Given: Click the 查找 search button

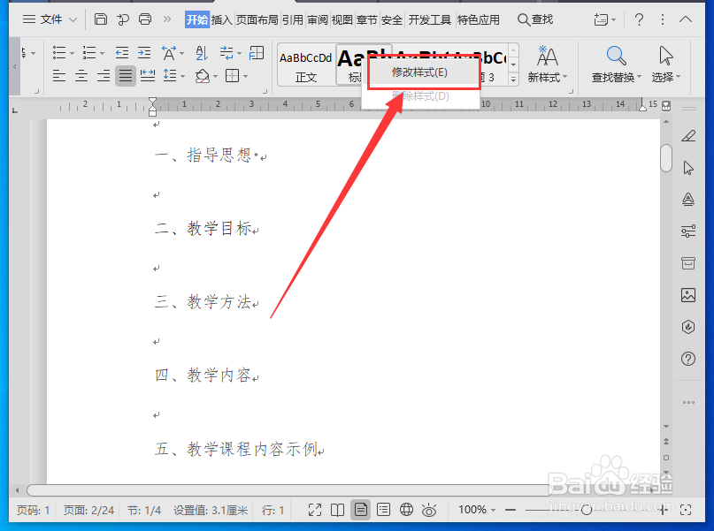Looking at the screenshot, I should coord(535,19).
